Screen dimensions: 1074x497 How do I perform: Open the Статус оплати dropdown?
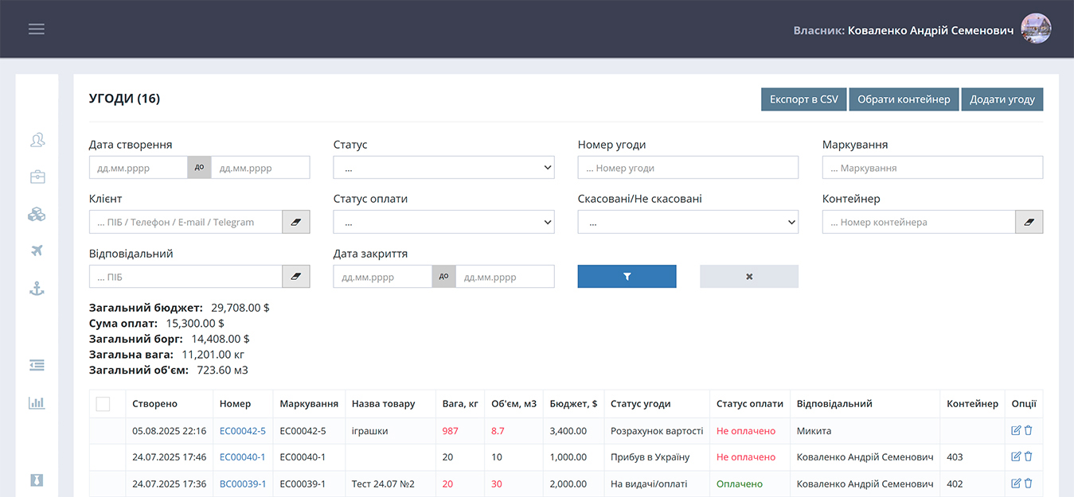pyautogui.click(x=443, y=222)
